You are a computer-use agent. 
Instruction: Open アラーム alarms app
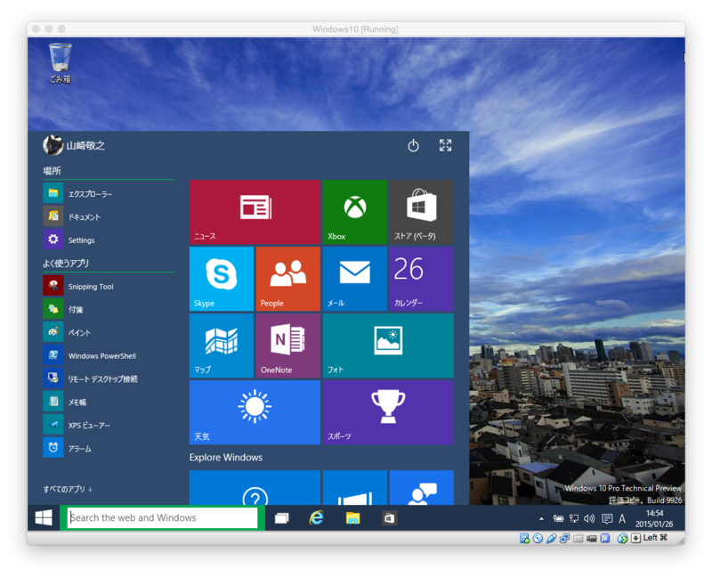[x=108, y=449]
